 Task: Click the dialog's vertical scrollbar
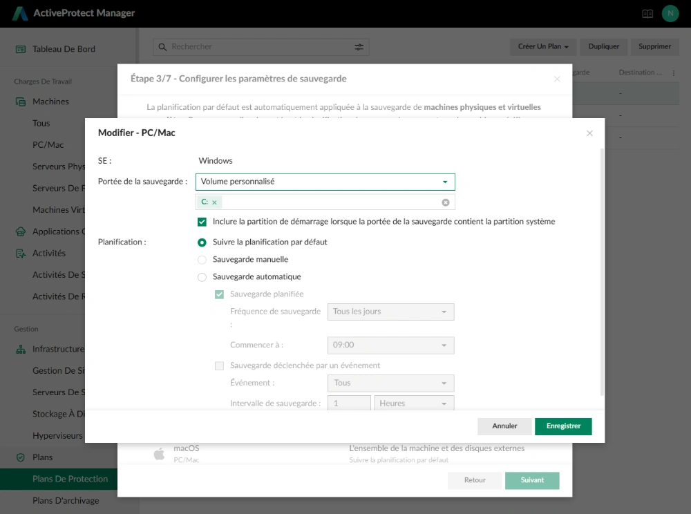(x=602, y=272)
